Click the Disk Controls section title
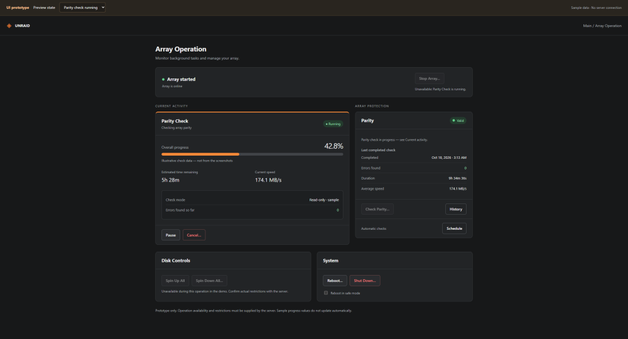 pyautogui.click(x=176, y=261)
